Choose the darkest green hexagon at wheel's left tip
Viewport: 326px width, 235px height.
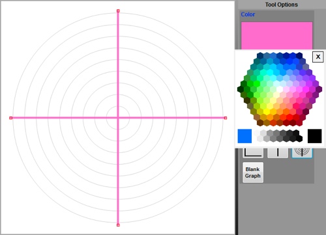tap(241, 89)
